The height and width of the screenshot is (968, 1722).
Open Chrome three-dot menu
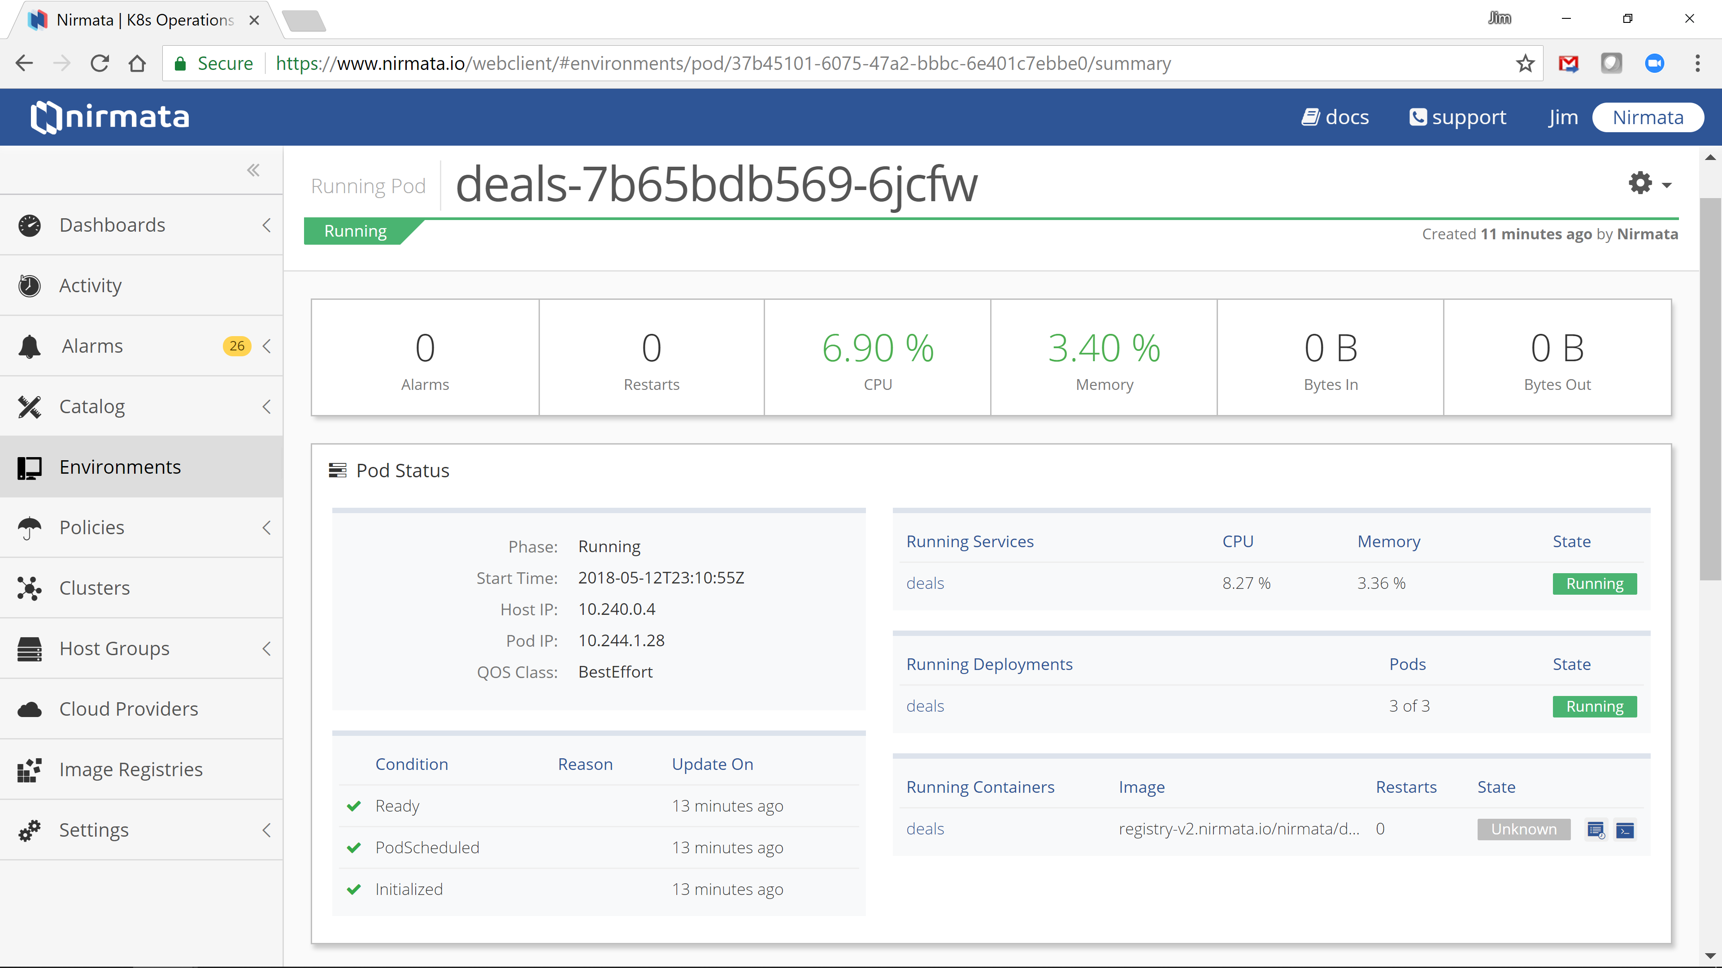pyautogui.click(x=1697, y=64)
